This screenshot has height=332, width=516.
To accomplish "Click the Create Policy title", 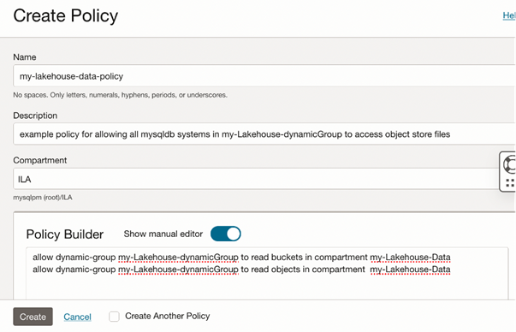I will (x=66, y=15).
